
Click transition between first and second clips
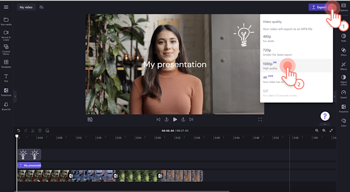(71, 176)
